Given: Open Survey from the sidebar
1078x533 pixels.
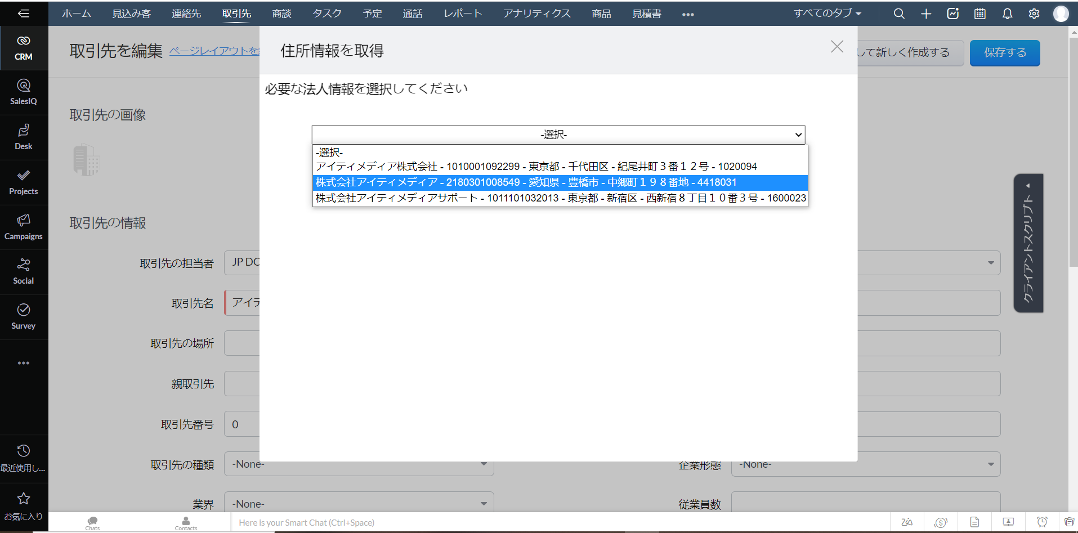Looking at the screenshot, I should tap(24, 317).
